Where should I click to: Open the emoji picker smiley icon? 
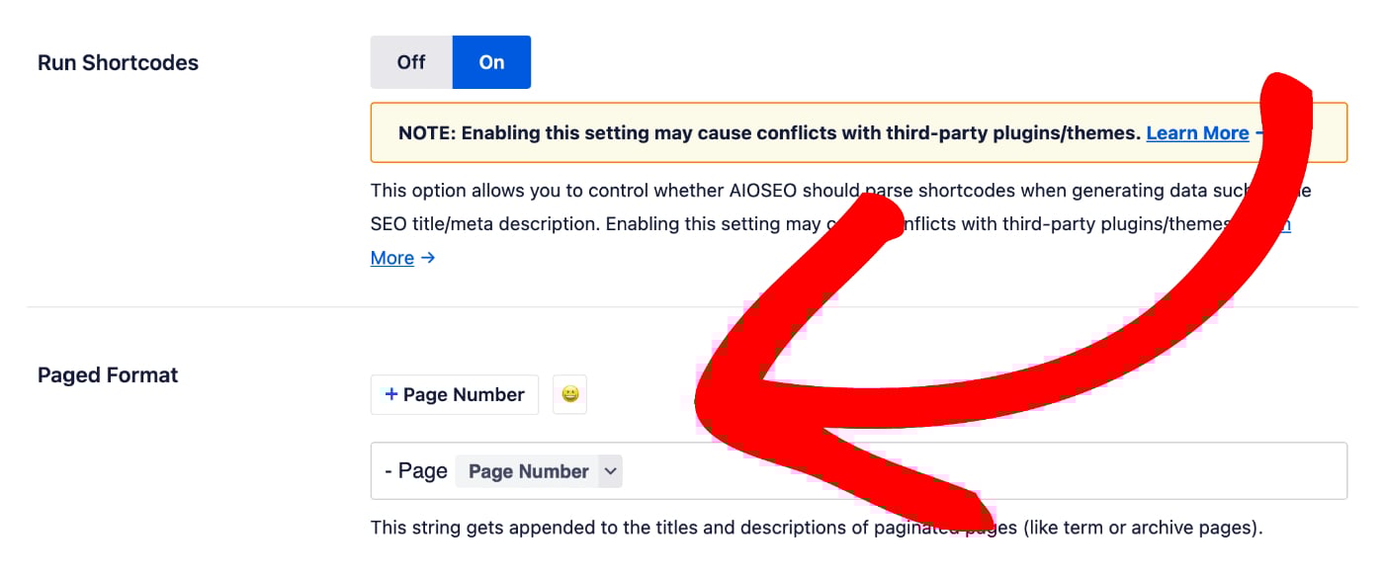(x=569, y=394)
